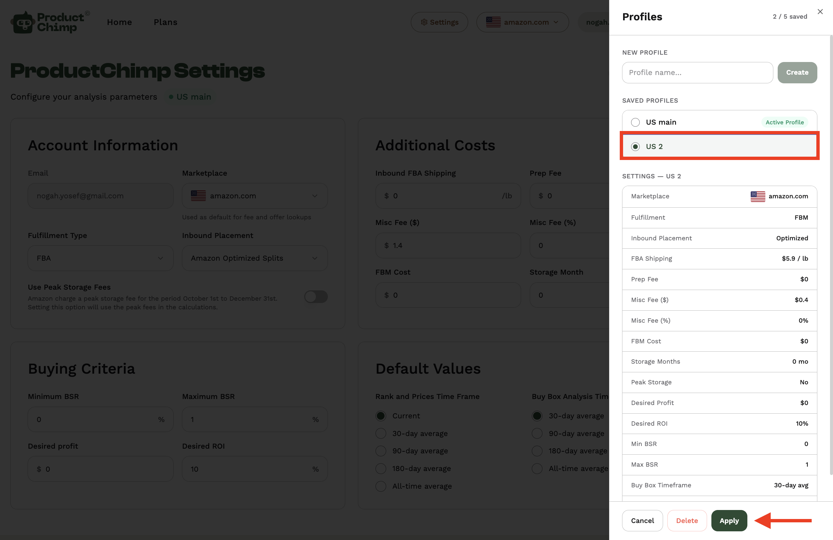Viewport: 833px width, 540px height.
Task: Click the FBA Shipping '$5.9 / lb' value
Action: [795, 258]
